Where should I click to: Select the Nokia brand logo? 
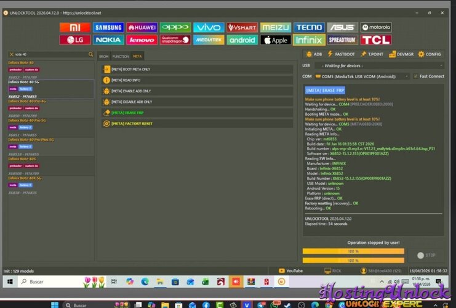click(108, 40)
